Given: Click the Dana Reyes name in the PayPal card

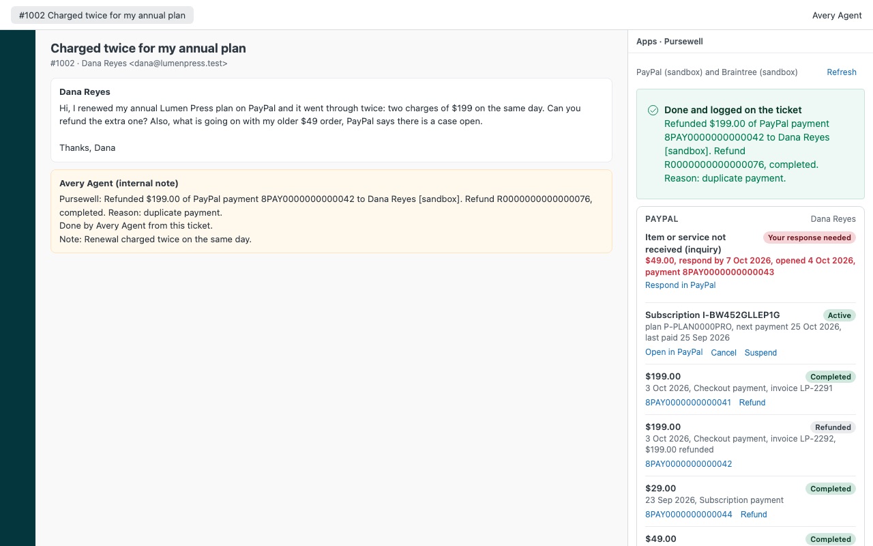Looking at the screenshot, I should pos(833,219).
